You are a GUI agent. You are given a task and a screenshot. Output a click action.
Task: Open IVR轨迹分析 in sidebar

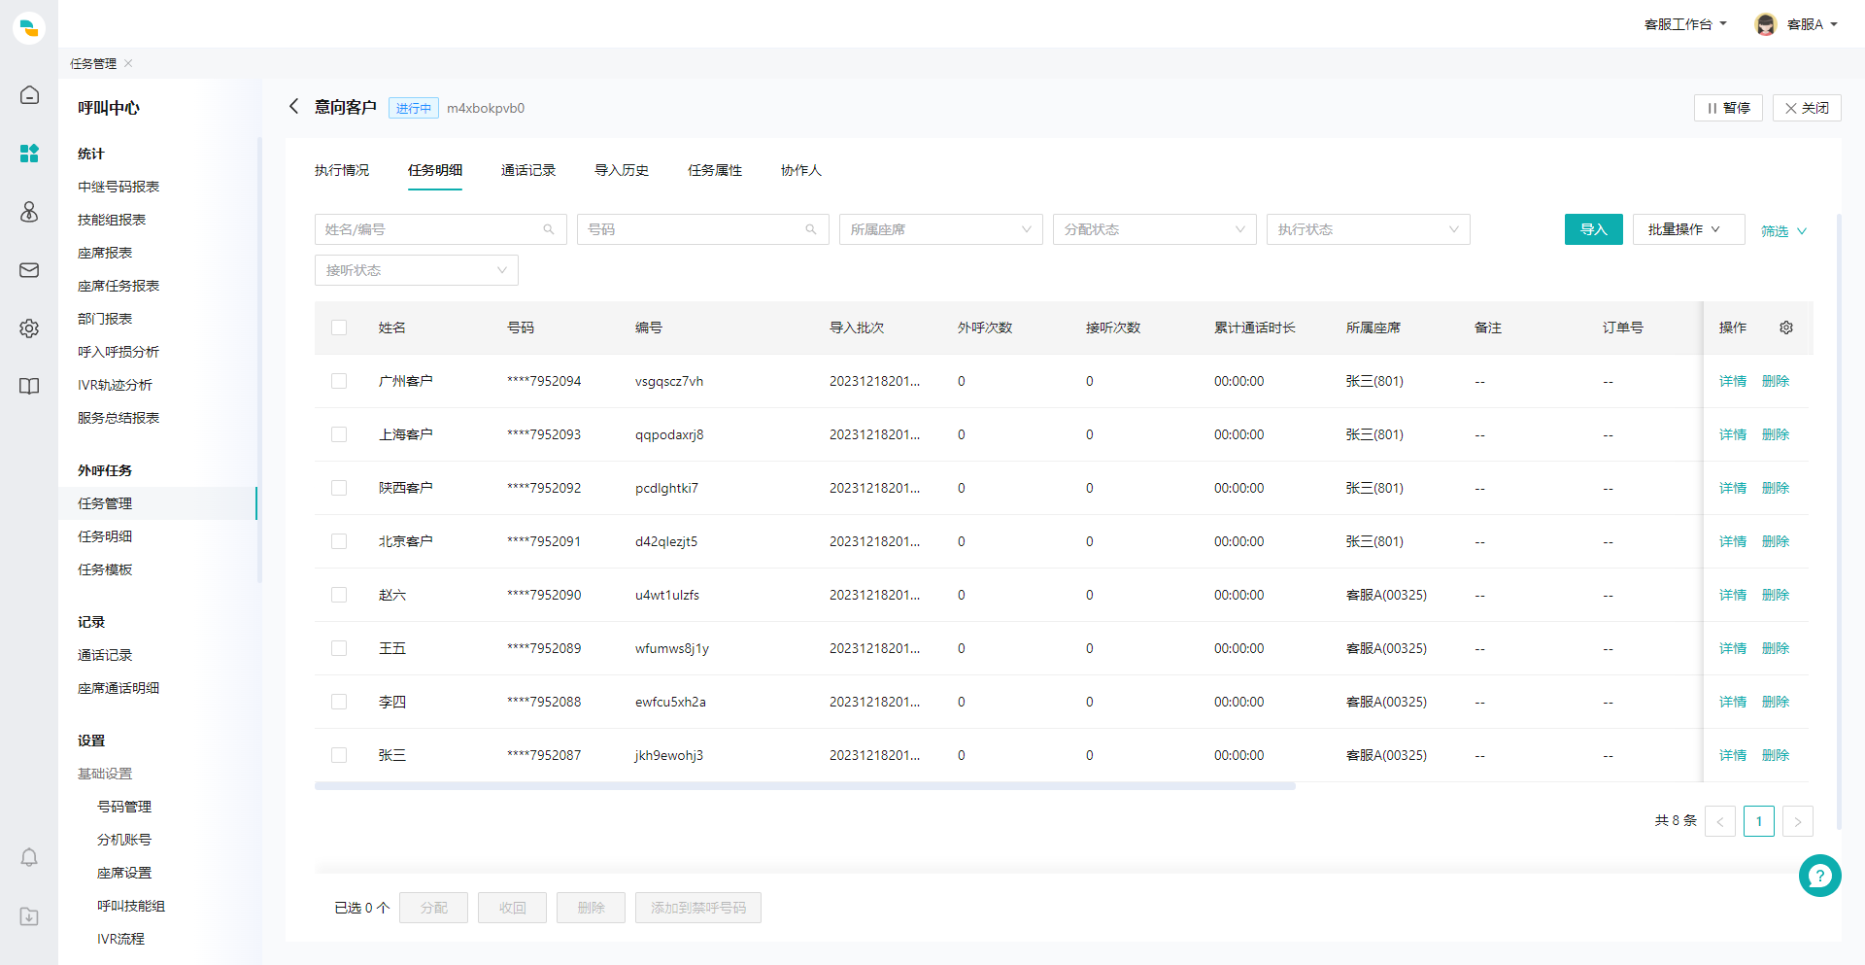tap(115, 385)
